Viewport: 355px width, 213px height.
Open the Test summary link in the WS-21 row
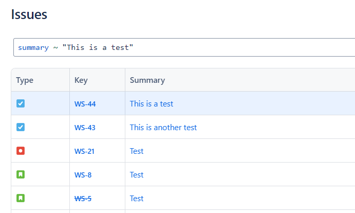pos(137,151)
